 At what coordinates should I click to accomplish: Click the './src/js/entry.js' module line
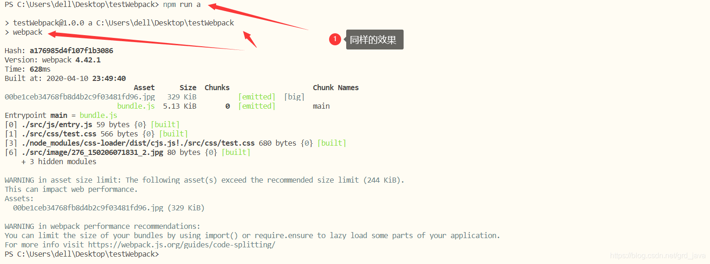coord(92,125)
